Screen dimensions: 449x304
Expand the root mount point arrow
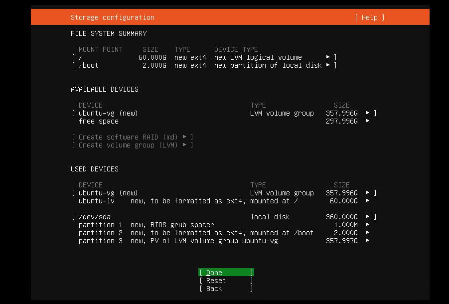tap(328, 57)
